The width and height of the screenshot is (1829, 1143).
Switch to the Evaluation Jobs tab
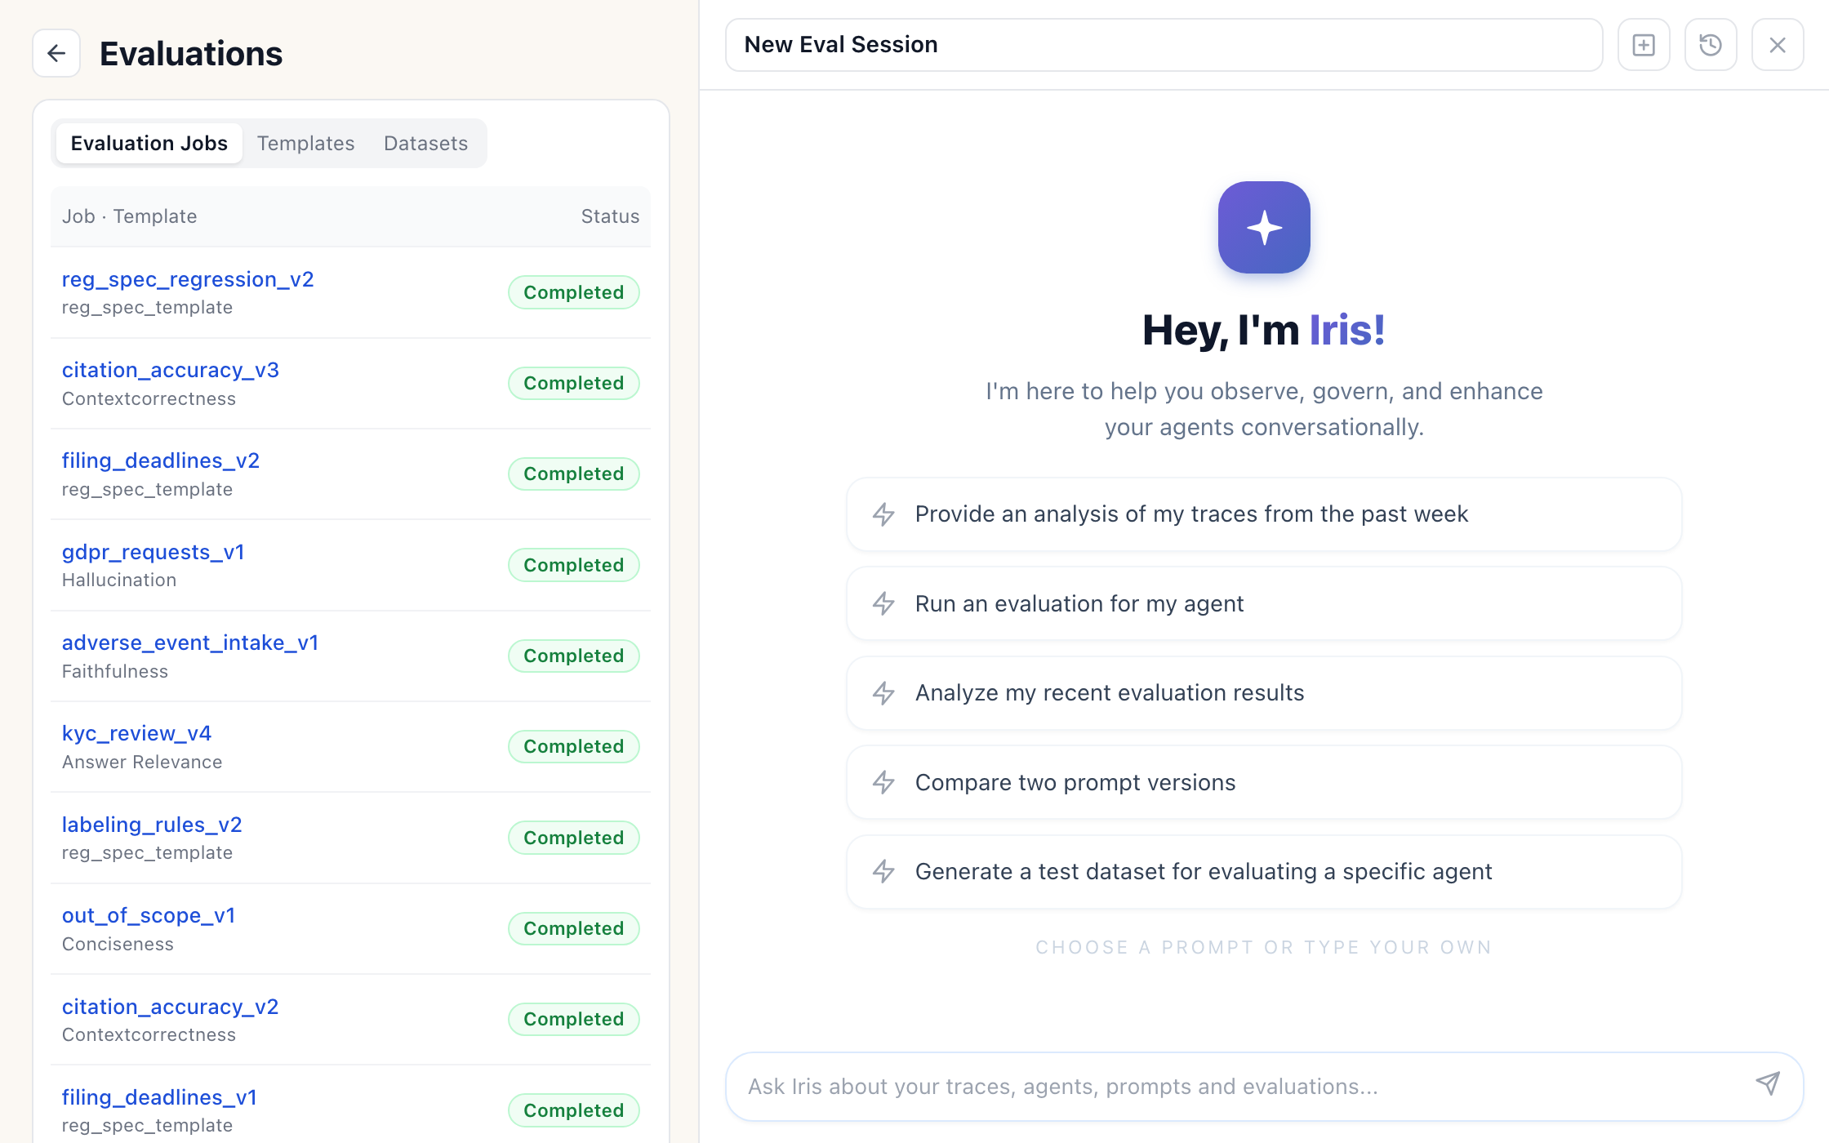(x=149, y=144)
